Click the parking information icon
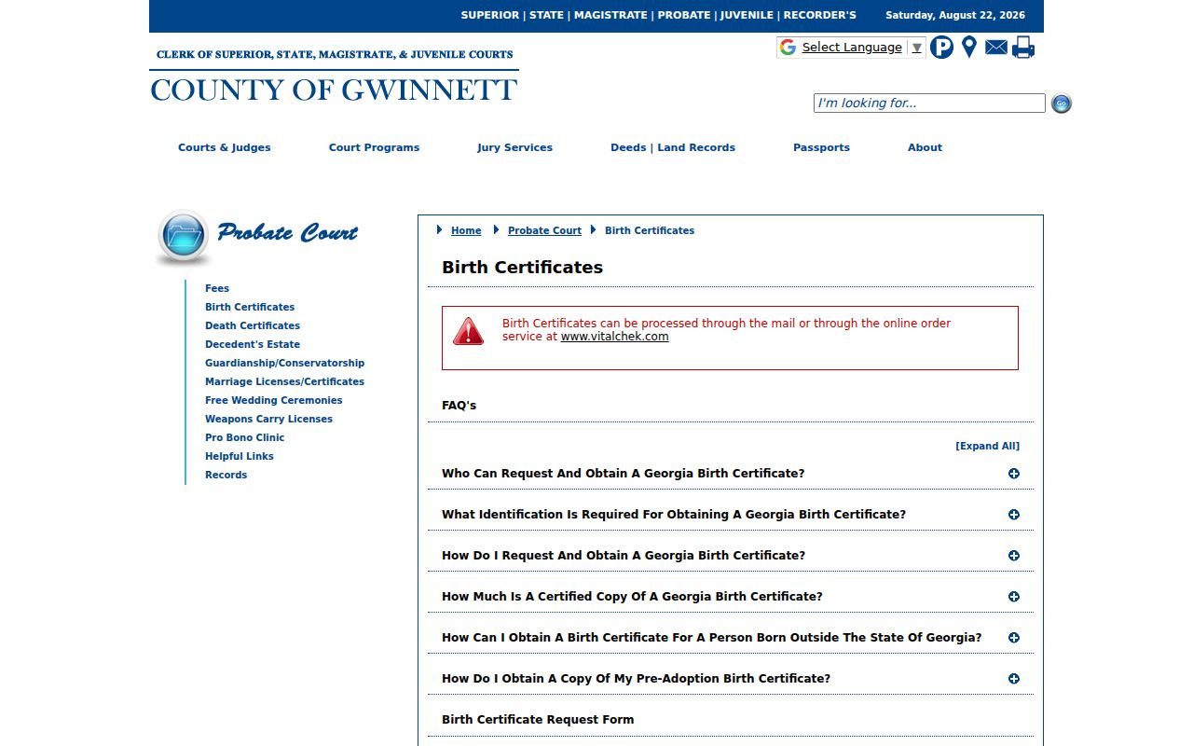The height and width of the screenshot is (746, 1193). 941,48
